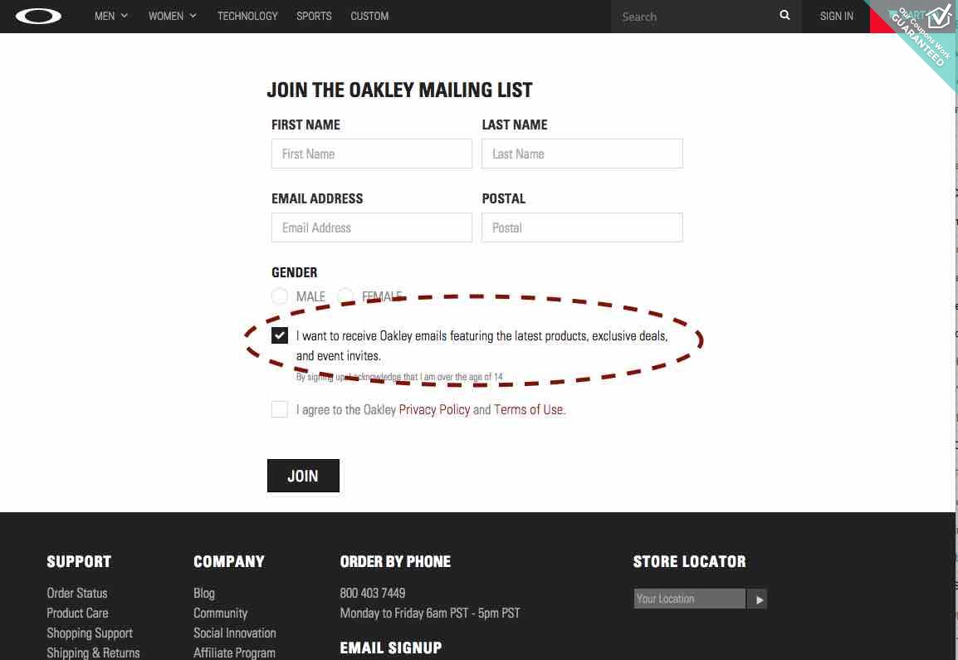The image size is (958, 660).
Task: Open the Sign In link
Action: pos(837,16)
